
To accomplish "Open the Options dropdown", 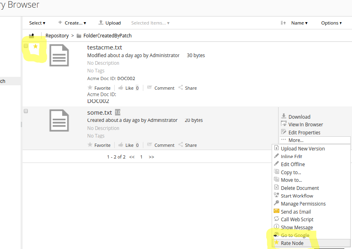I will pos(331,23).
